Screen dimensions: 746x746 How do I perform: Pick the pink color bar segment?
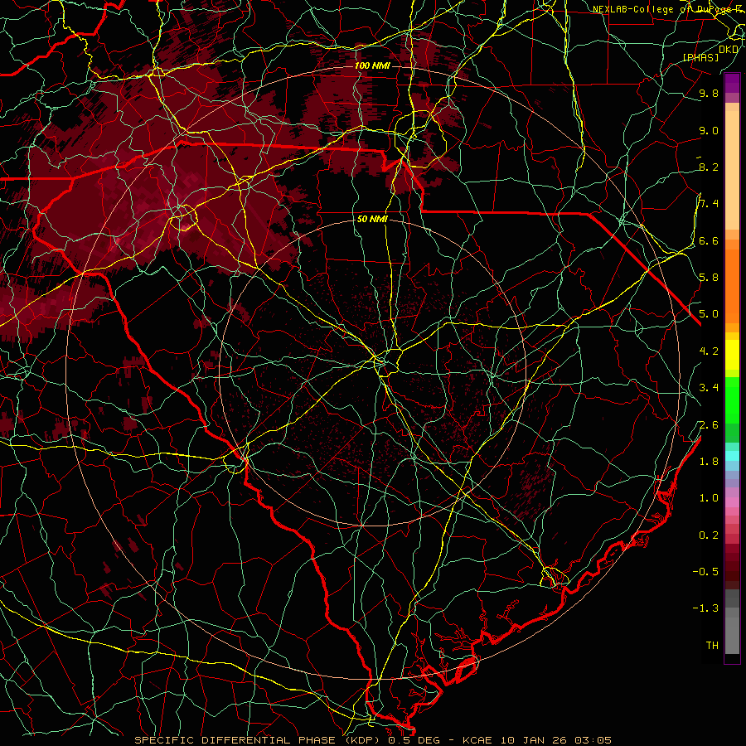732,502
